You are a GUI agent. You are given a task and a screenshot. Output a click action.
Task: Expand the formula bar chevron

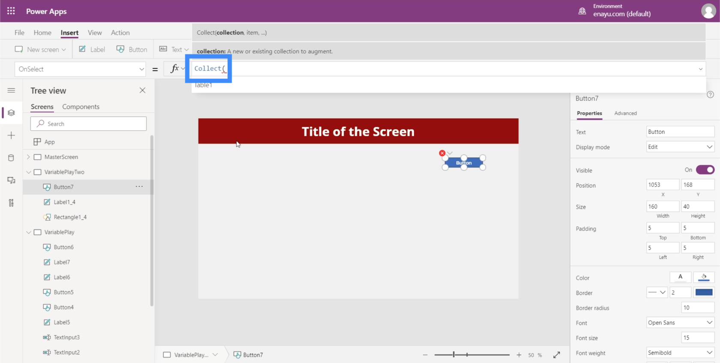click(x=700, y=69)
